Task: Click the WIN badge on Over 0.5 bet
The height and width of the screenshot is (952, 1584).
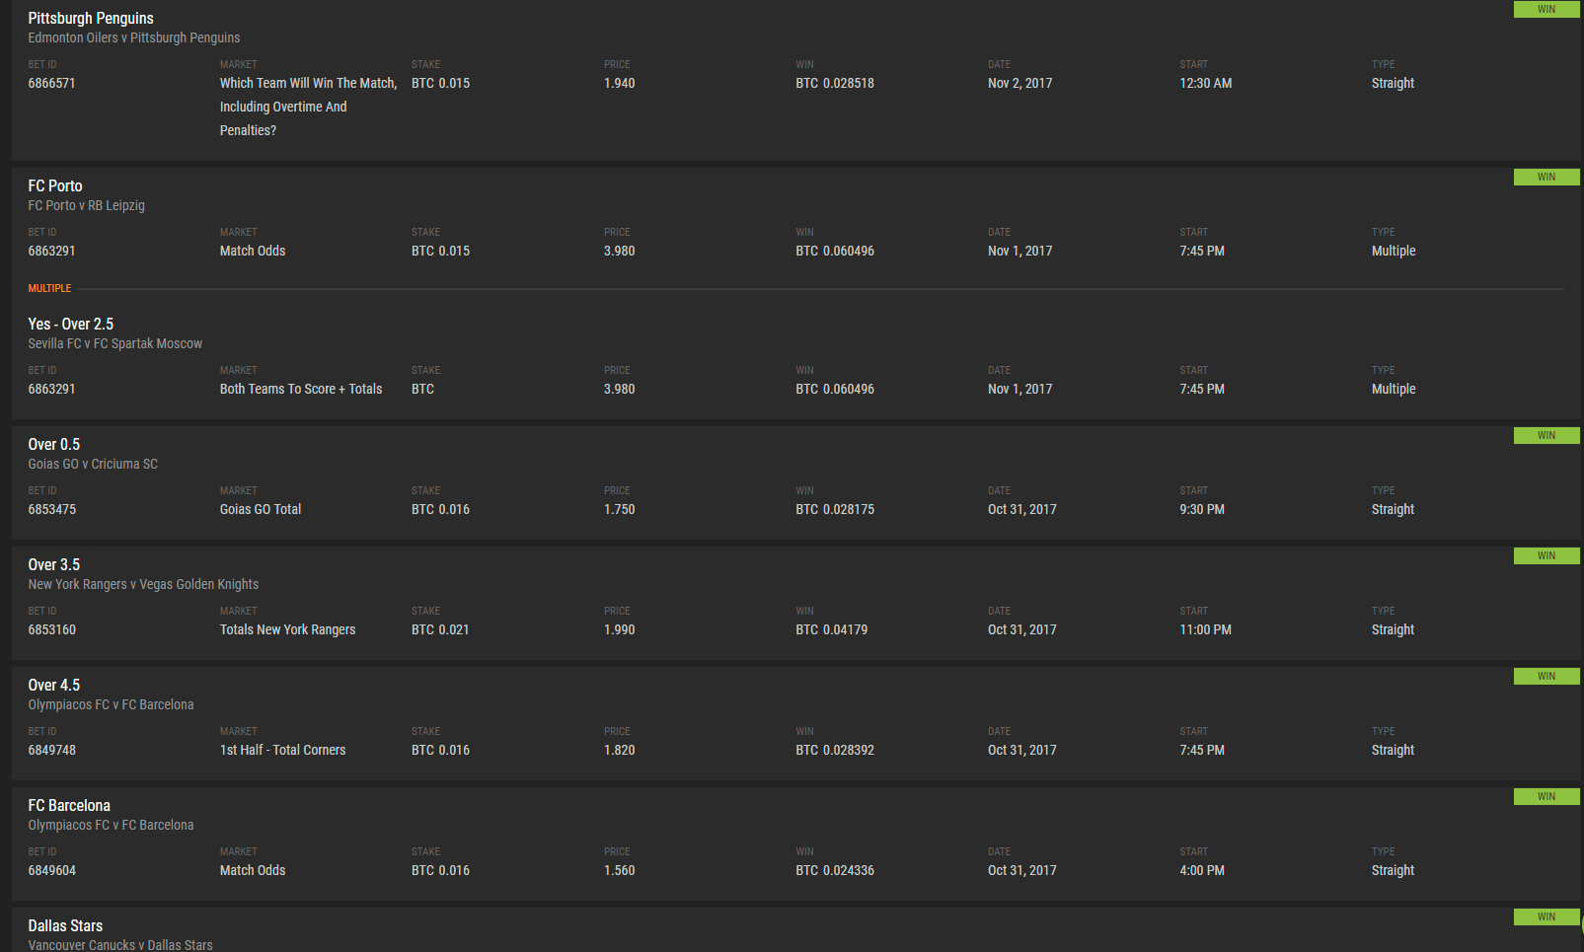Action: pos(1546,435)
